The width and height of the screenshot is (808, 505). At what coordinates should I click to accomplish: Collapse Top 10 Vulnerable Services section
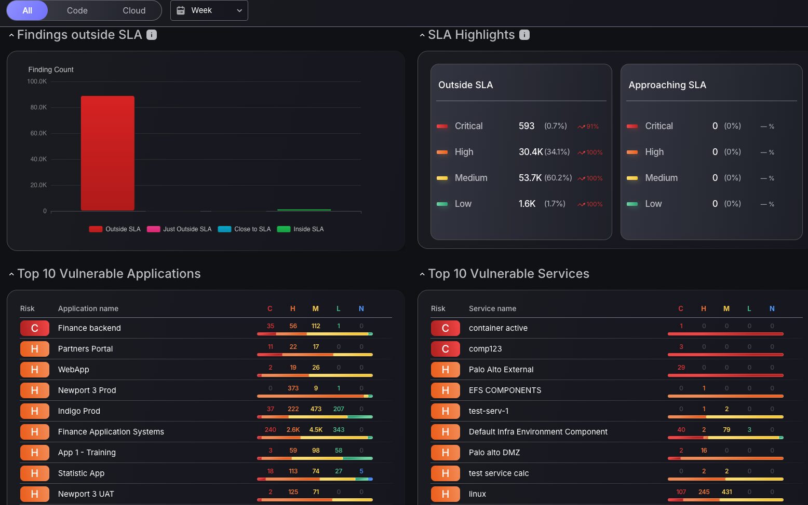click(x=422, y=274)
